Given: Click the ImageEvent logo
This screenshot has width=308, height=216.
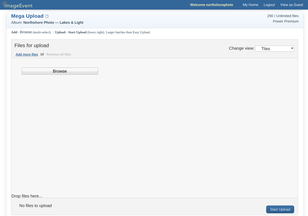Looking at the screenshot, I should (17, 5).
